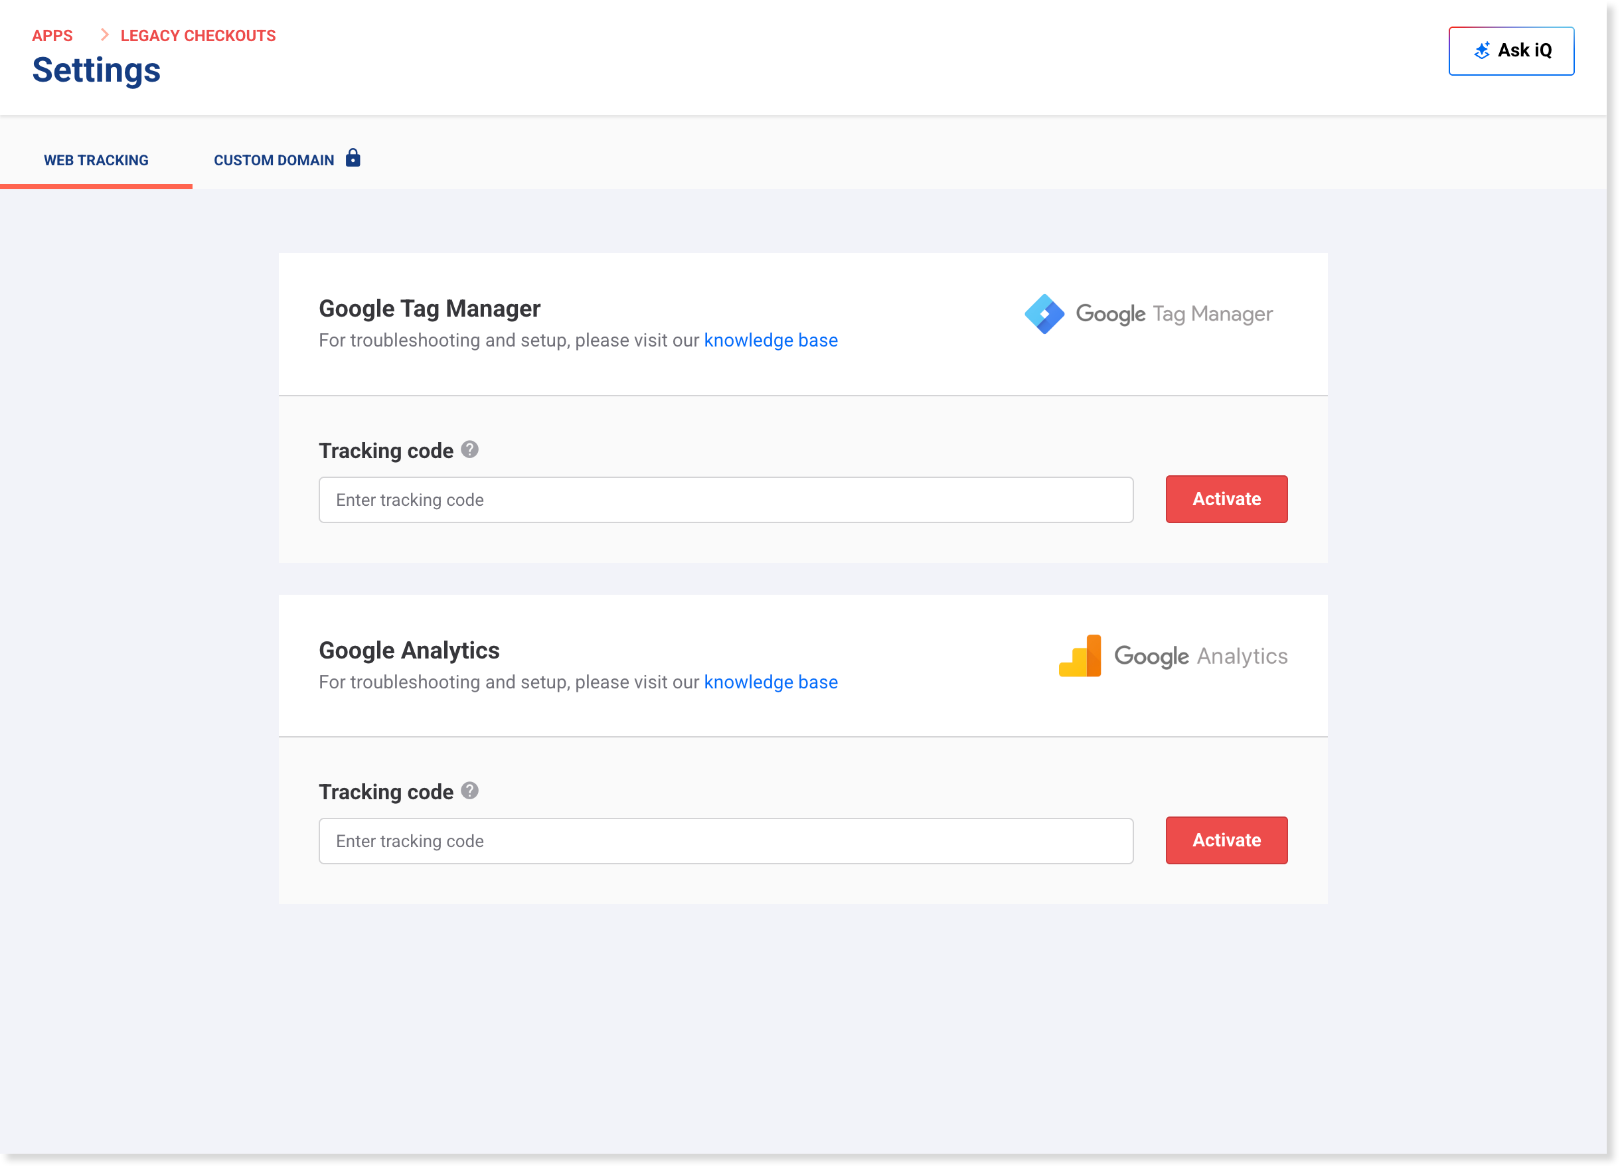Focus the Google Analytics tracking code field
The image size is (1620, 1167).
pyautogui.click(x=726, y=841)
